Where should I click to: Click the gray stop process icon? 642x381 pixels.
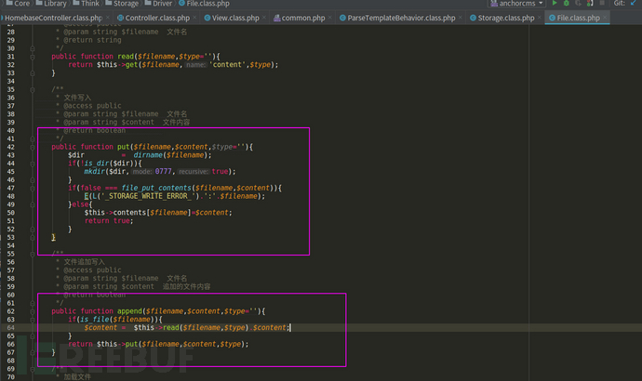(602, 3)
